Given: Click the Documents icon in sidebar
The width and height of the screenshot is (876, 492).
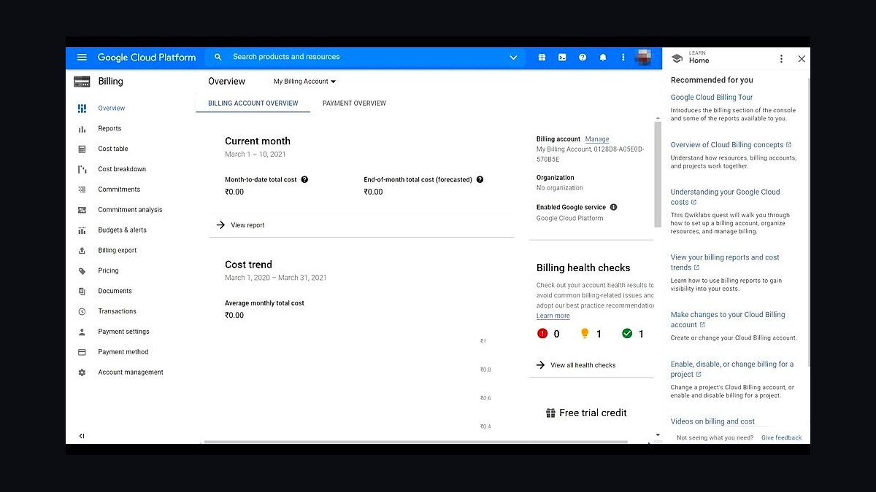Looking at the screenshot, I should [x=82, y=292].
